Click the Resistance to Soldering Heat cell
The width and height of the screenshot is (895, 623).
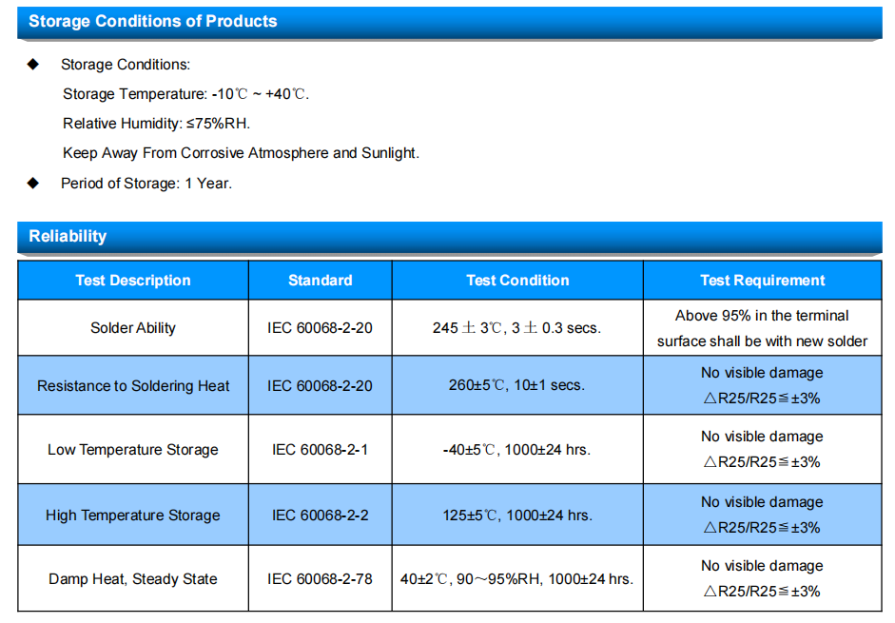point(133,385)
